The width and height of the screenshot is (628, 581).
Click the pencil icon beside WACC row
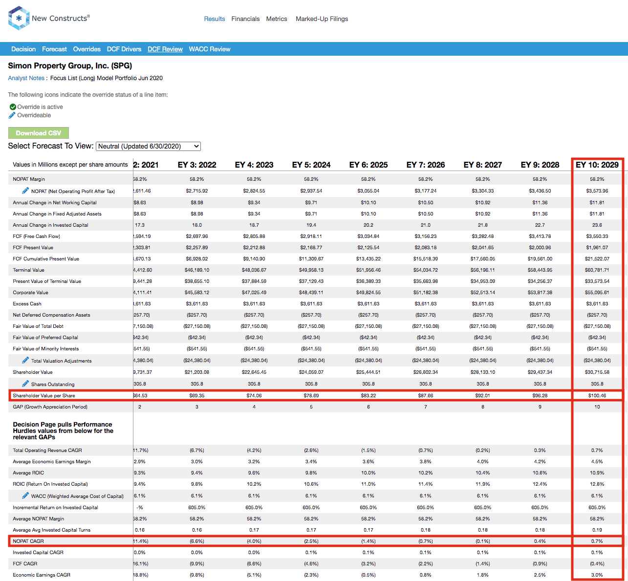(x=25, y=495)
